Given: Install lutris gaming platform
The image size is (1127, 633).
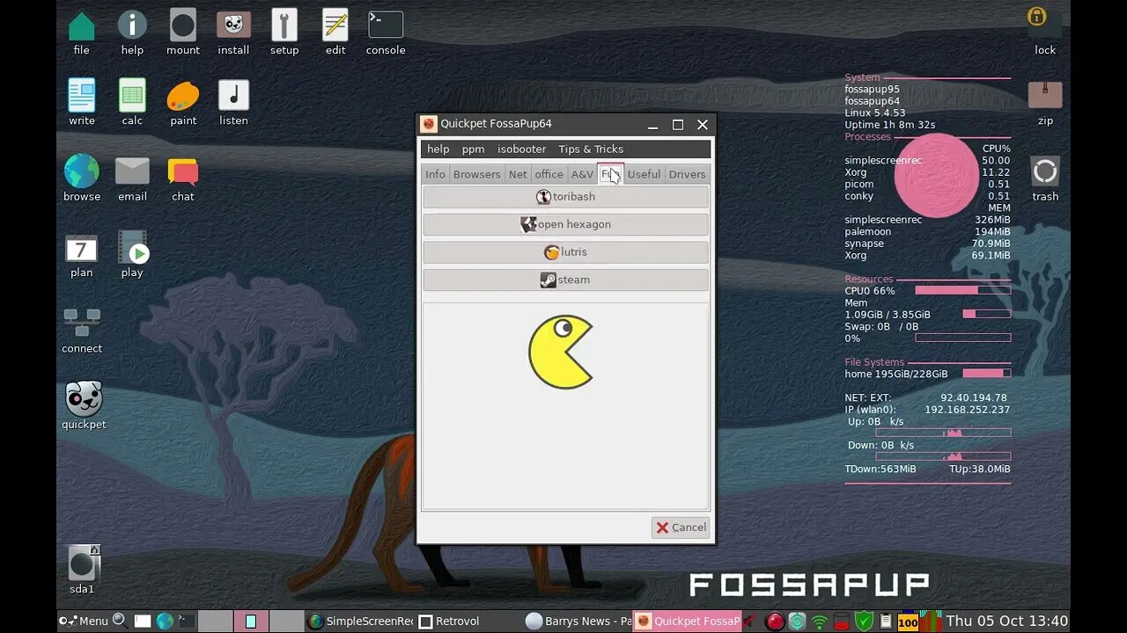Looking at the screenshot, I should (x=565, y=252).
